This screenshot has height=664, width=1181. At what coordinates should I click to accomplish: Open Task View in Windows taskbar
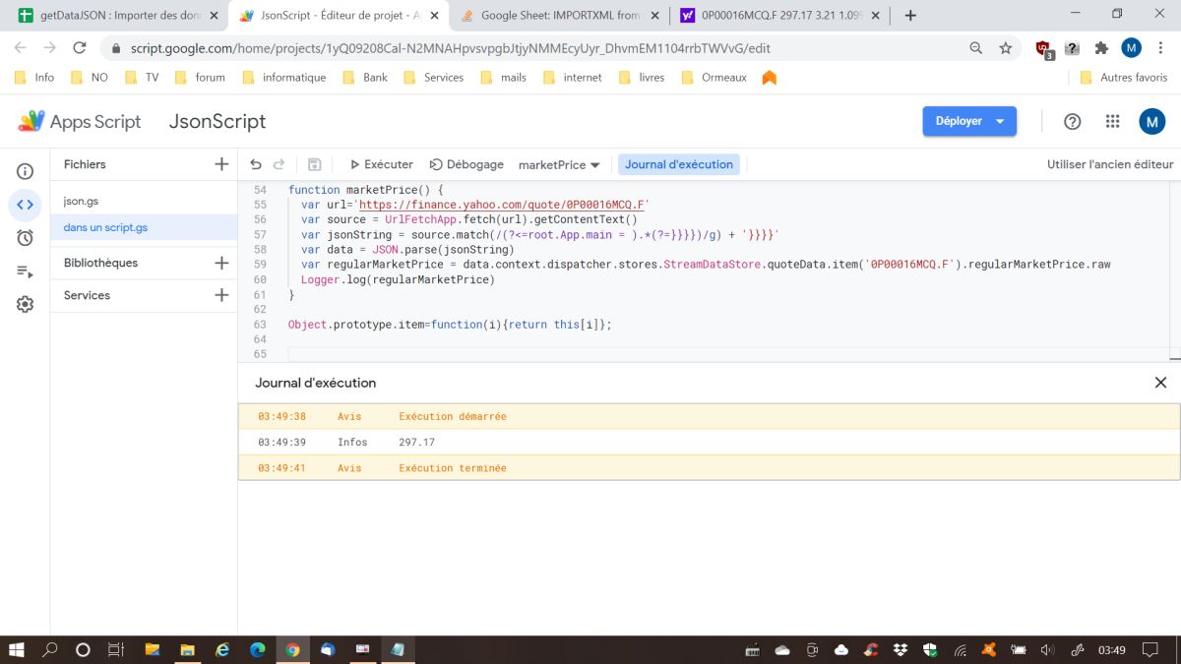[x=115, y=649]
